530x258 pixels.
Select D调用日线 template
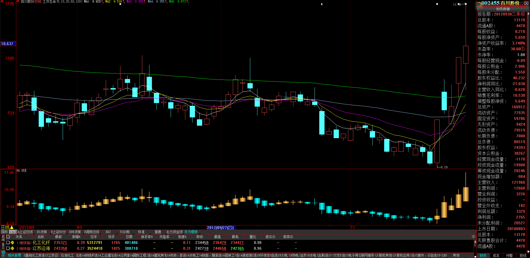[x=91, y=232]
